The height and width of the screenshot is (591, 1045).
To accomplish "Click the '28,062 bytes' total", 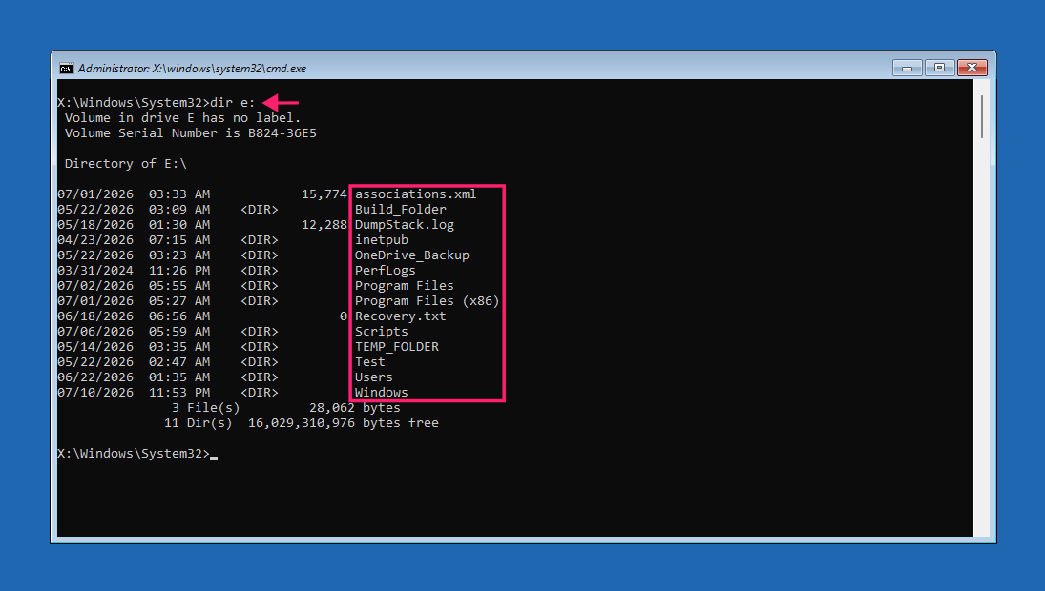I will coord(355,408).
